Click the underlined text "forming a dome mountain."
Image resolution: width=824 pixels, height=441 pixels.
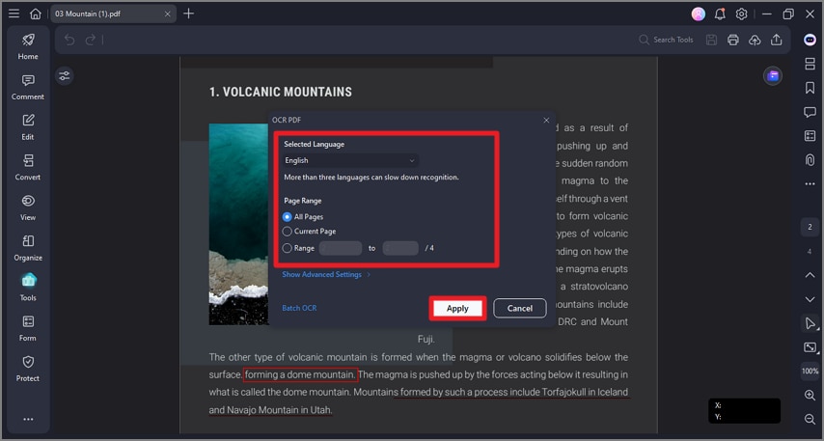tap(301, 374)
